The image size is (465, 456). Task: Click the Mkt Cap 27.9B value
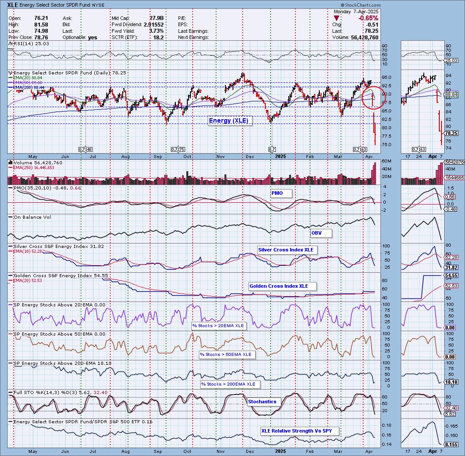(156, 19)
